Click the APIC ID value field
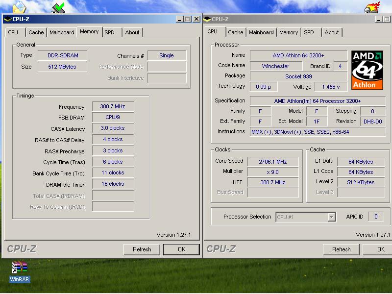The height and width of the screenshot is (294, 392). tap(376, 217)
